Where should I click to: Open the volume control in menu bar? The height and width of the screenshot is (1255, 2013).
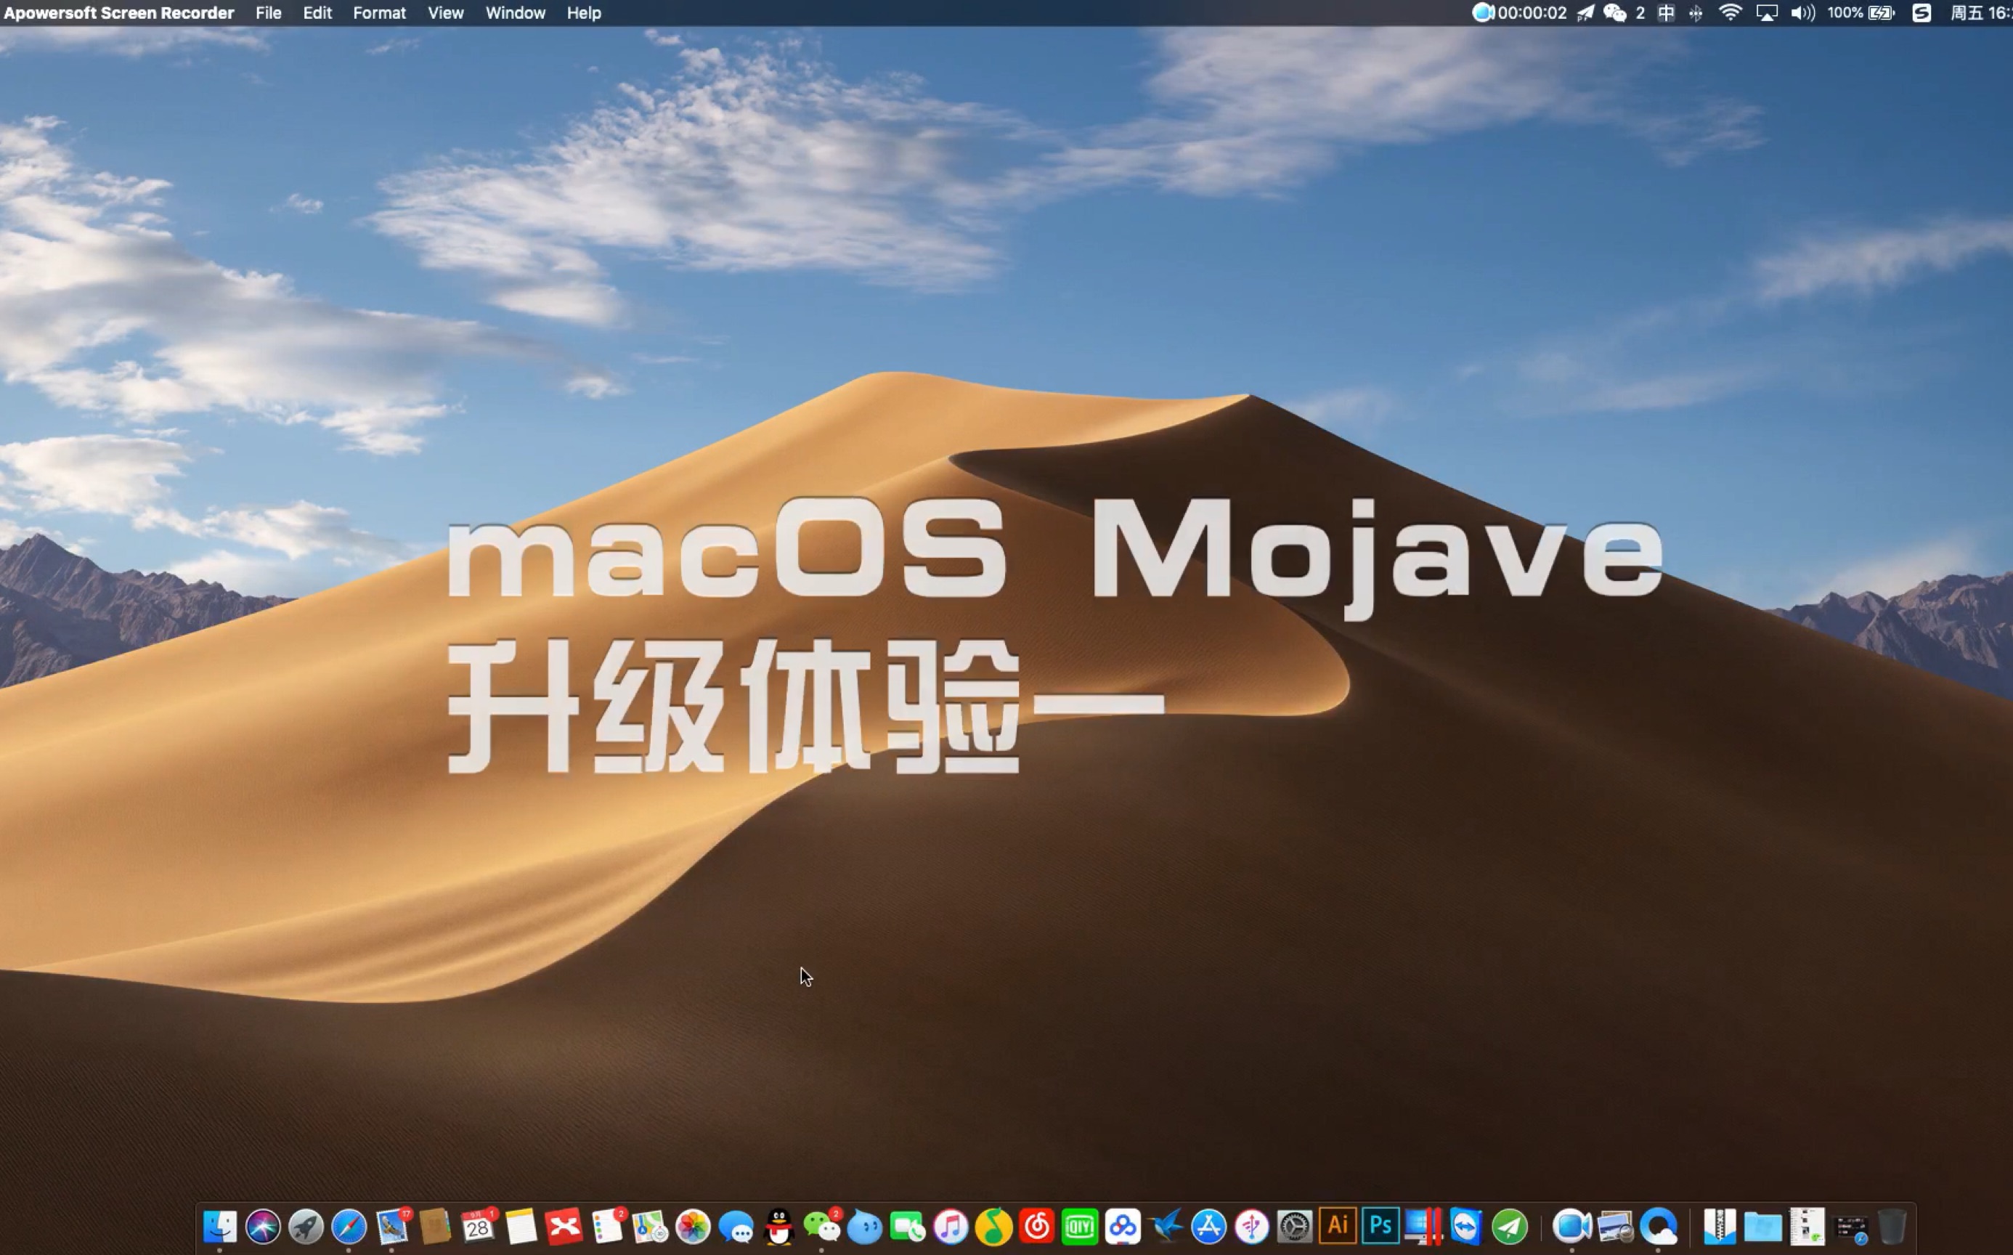(1802, 12)
